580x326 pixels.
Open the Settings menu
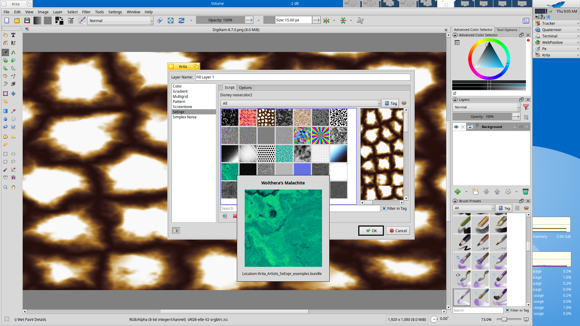(115, 12)
